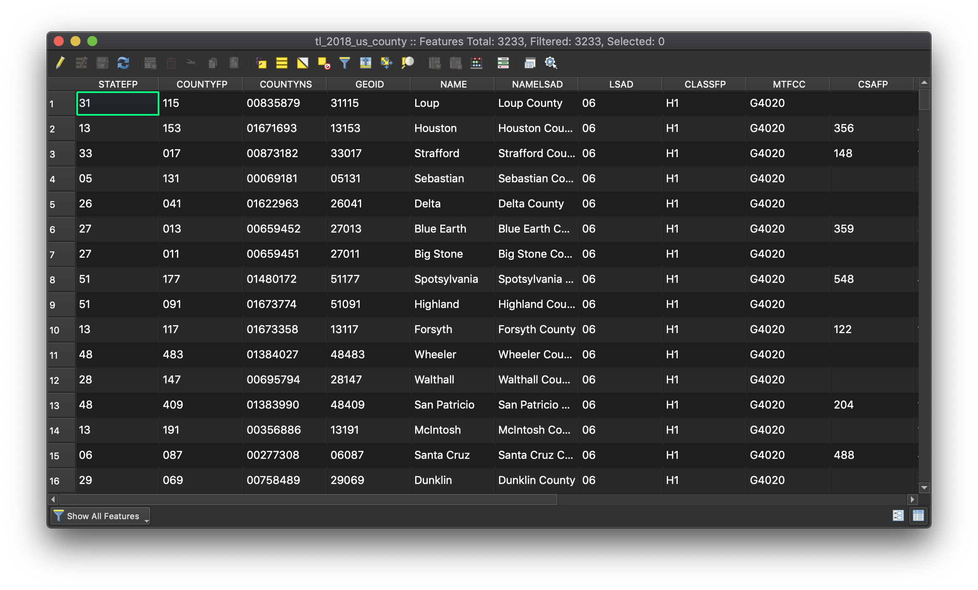Sort by the STATEFP column header

[118, 84]
